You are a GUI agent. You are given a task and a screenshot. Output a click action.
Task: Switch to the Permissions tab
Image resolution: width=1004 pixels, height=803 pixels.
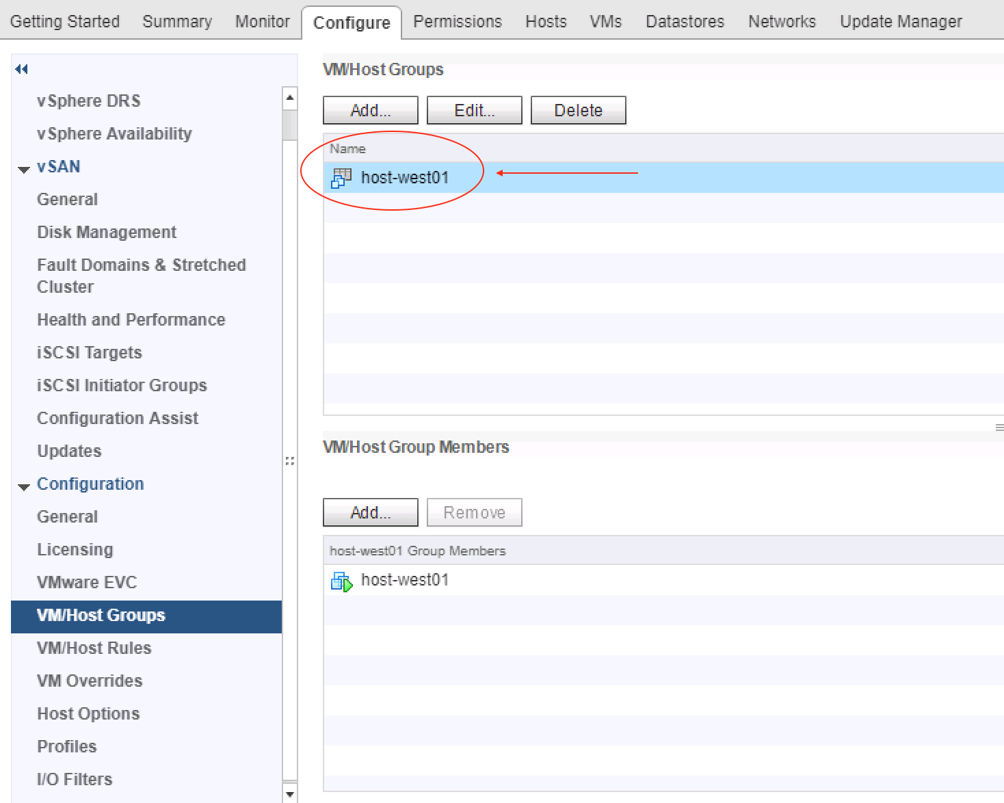pos(457,21)
